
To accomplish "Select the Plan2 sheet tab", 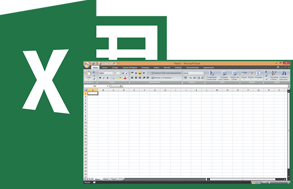I will (106, 179).
